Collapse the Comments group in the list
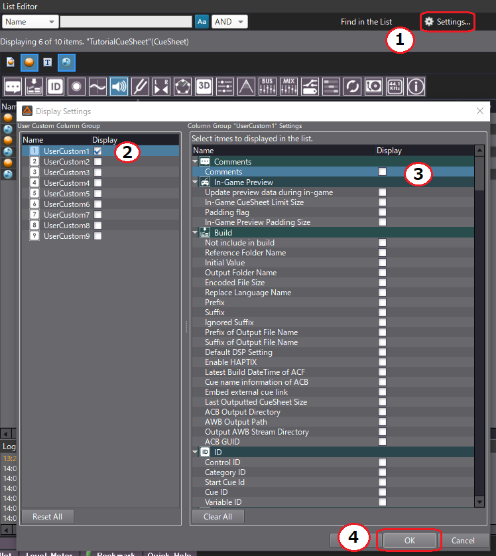The height and width of the screenshot is (556, 496). pos(195,161)
